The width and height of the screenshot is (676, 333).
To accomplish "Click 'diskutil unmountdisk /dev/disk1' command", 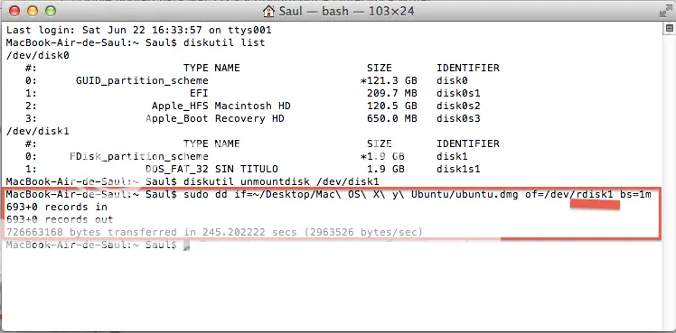I will point(281,181).
